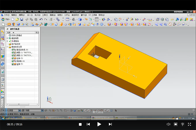Image resolution: width=196 pixels, height=130 pixels.
Task: Toggle the 倒斜角 (4) feature checkbox
Action: tap(13, 61)
